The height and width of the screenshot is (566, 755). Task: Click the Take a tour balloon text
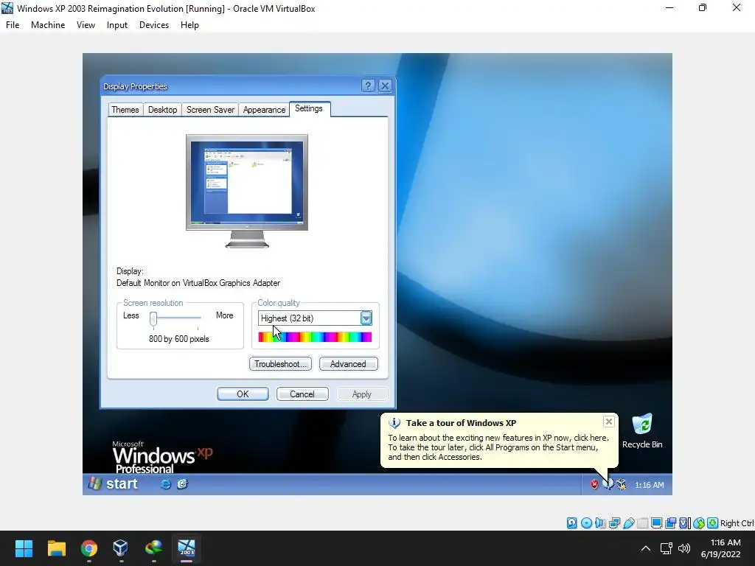[498, 447]
